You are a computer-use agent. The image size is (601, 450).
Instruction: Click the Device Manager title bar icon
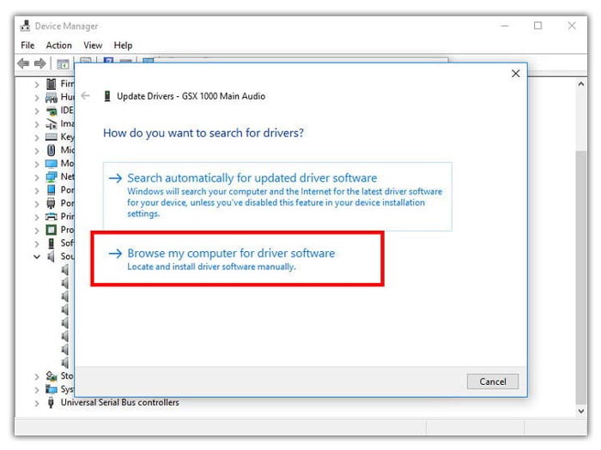pos(25,26)
